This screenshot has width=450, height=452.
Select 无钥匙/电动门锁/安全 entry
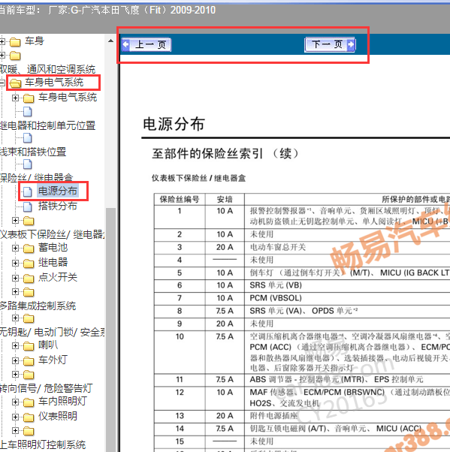(52, 333)
